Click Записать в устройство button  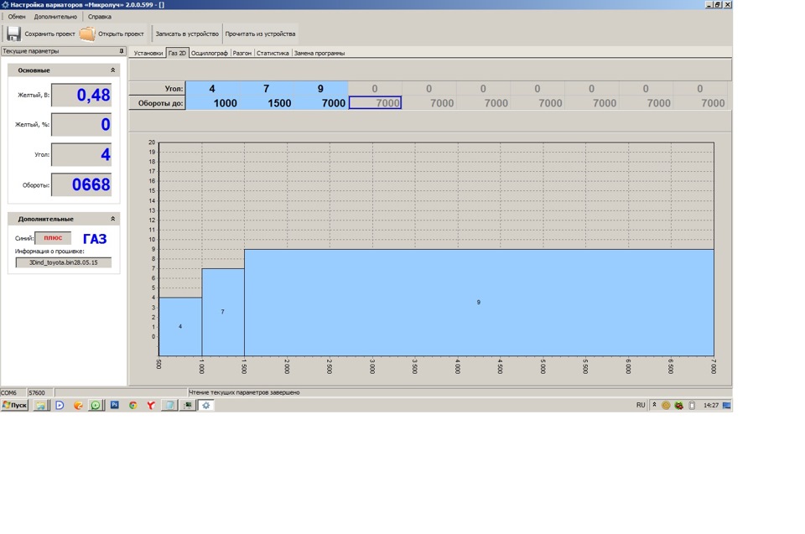[x=187, y=34]
